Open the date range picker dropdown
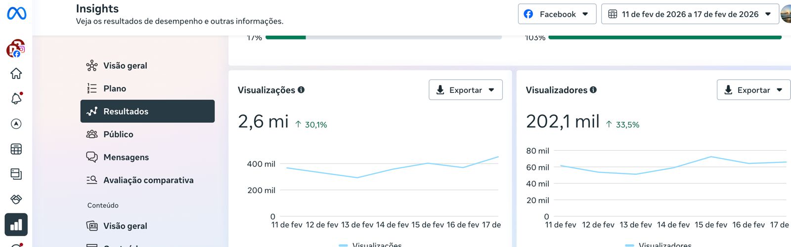The width and height of the screenshot is (791, 247). [690, 14]
